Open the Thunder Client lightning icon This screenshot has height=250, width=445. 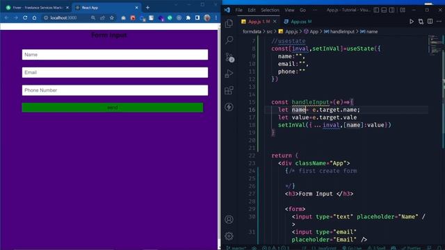coord(229,107)
